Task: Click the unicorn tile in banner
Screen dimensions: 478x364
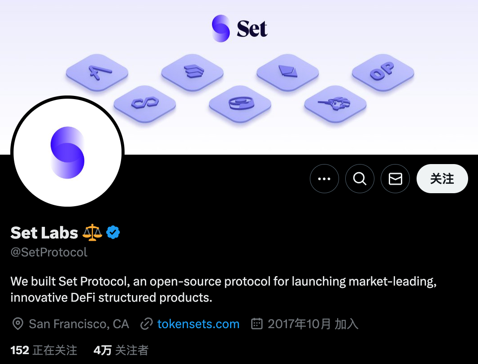Action: [x=335, y=104]
